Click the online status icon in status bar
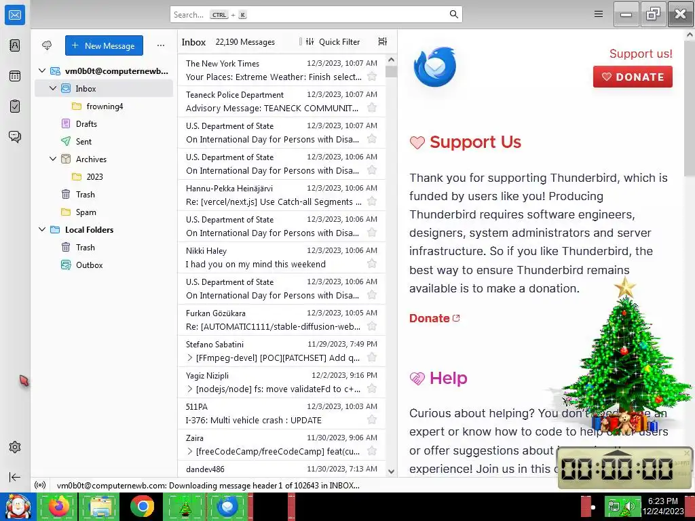Image resolution: width=695 pixels, height=521 pixels. [x=40, y=485]
